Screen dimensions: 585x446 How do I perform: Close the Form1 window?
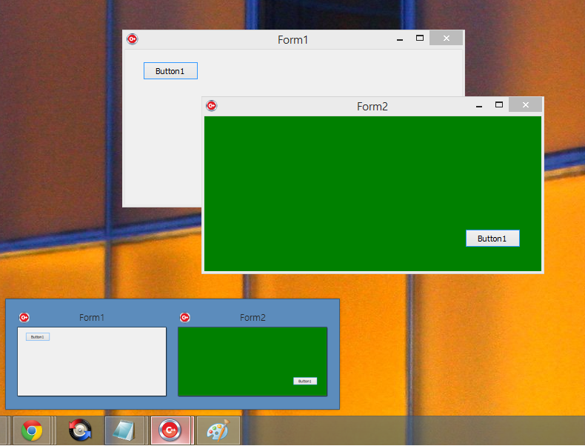[x=446, y=39]
